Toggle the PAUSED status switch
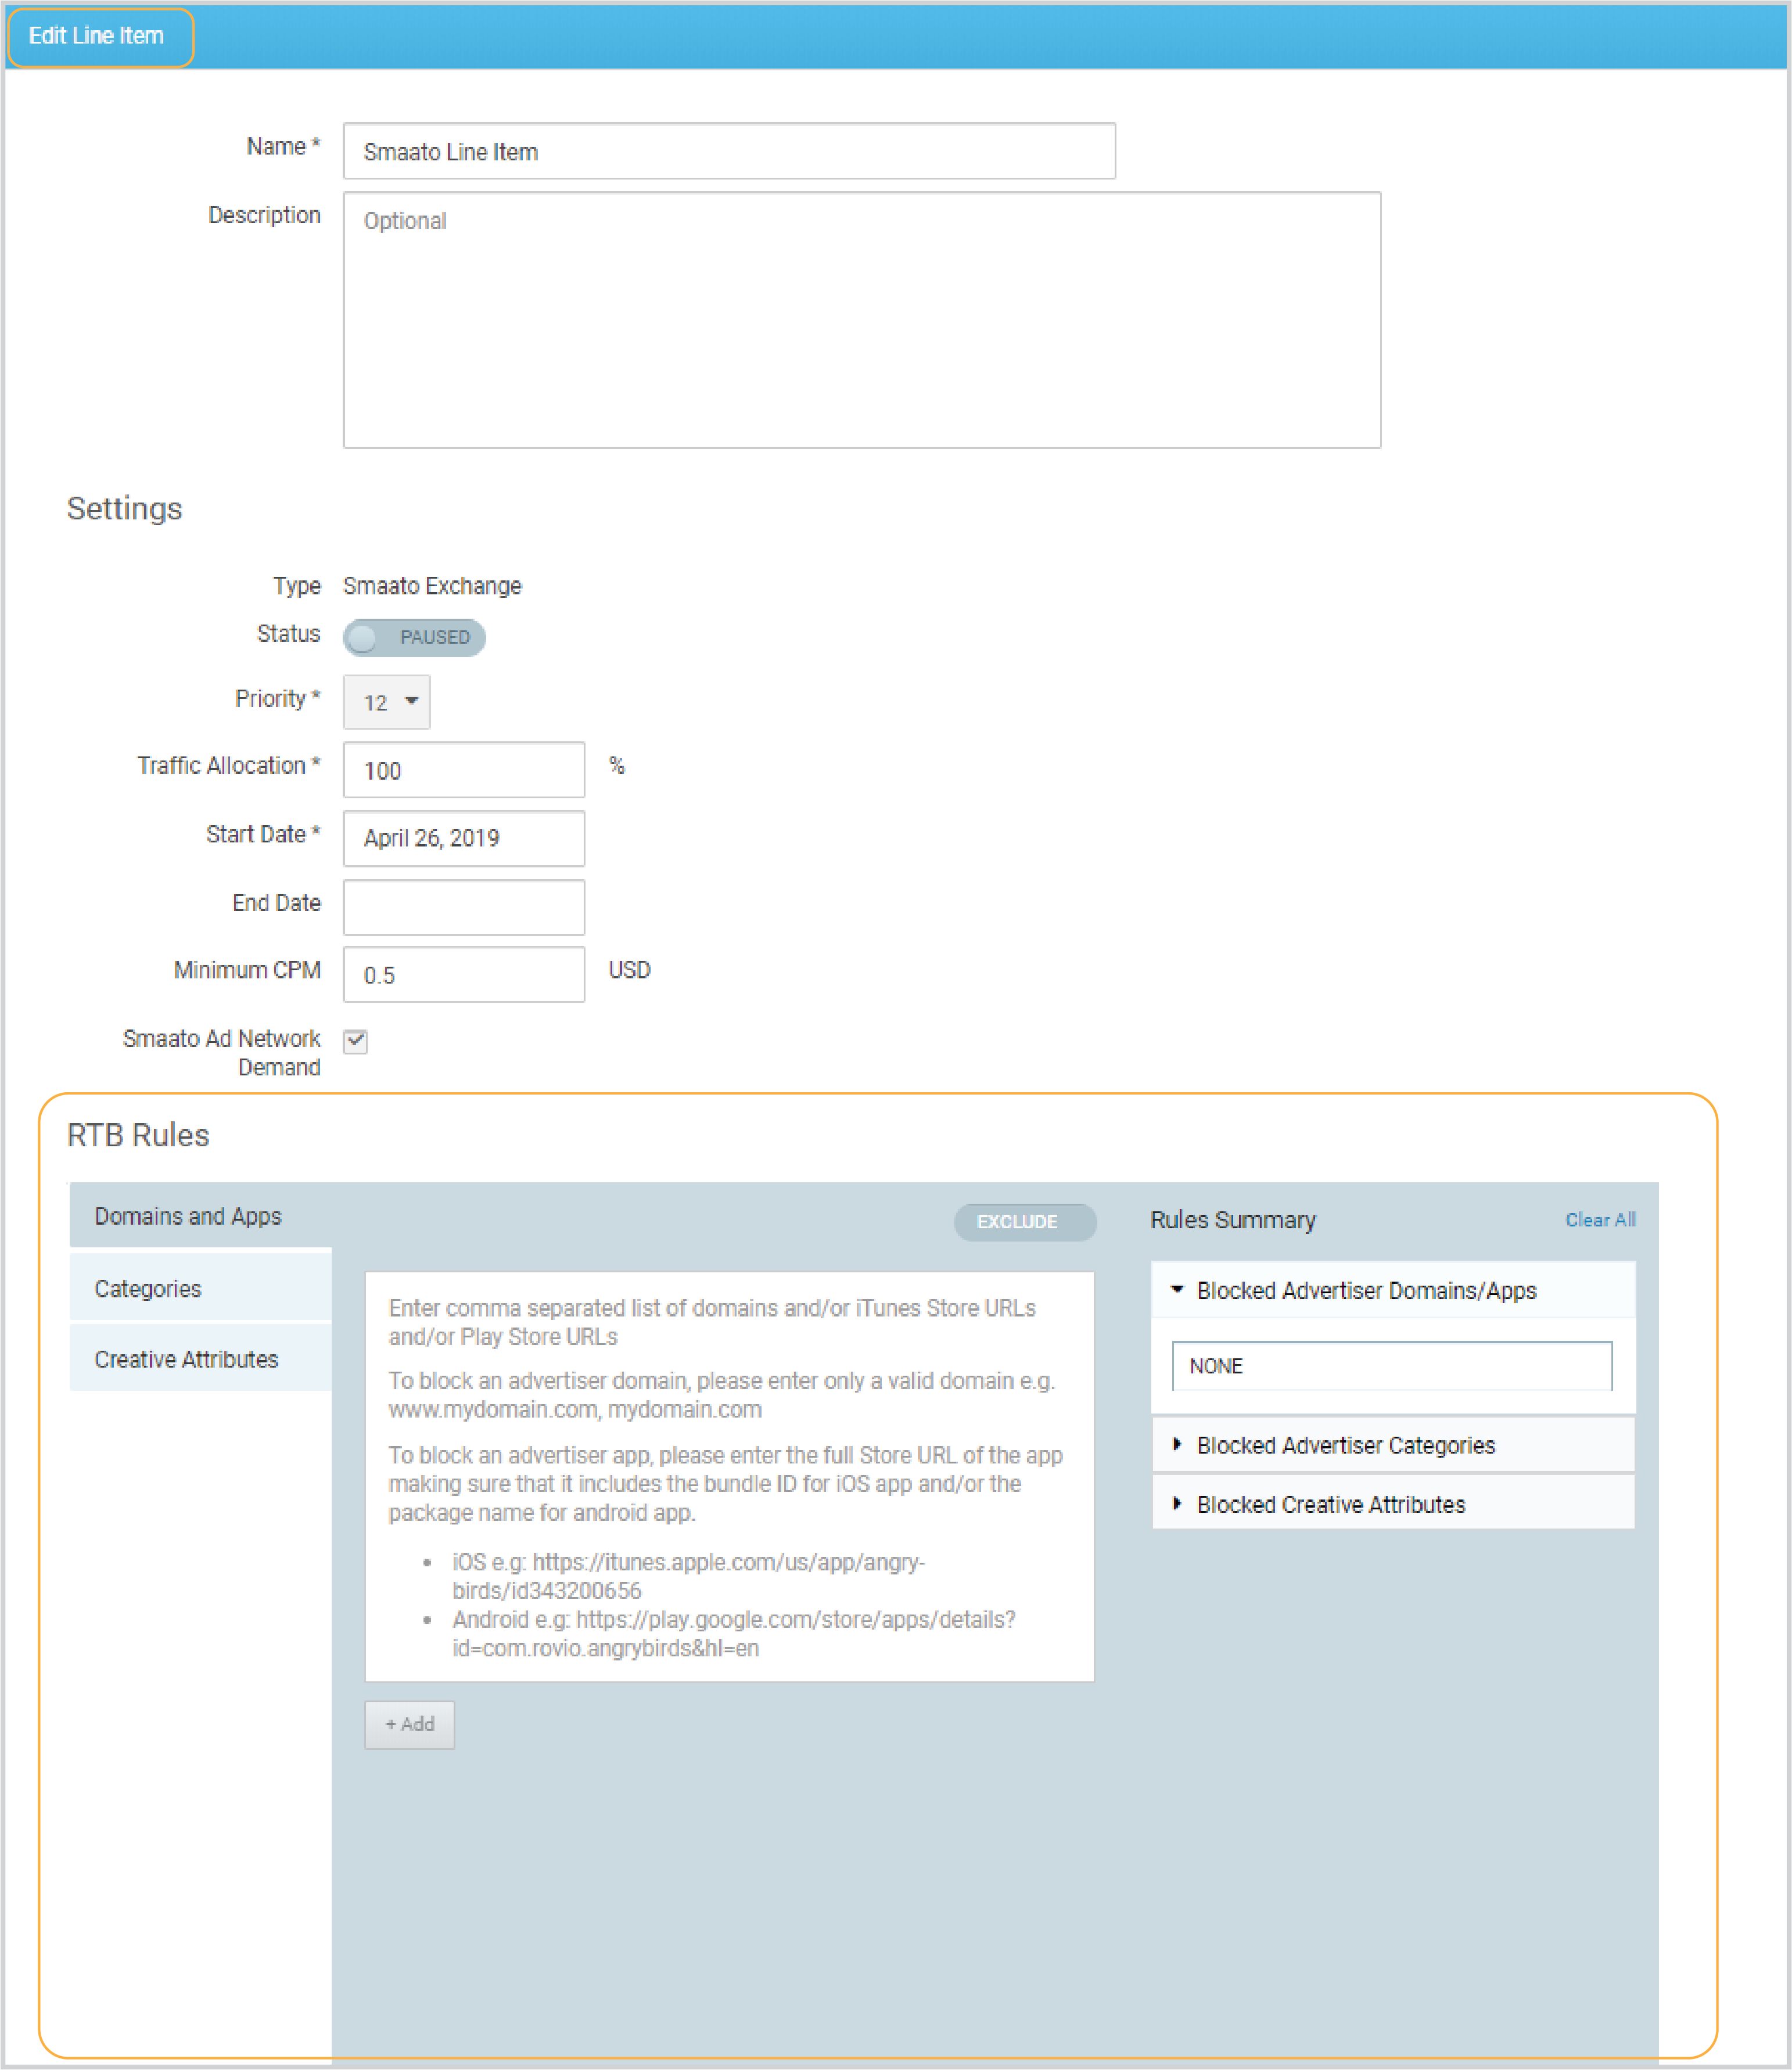 (414, 637)
